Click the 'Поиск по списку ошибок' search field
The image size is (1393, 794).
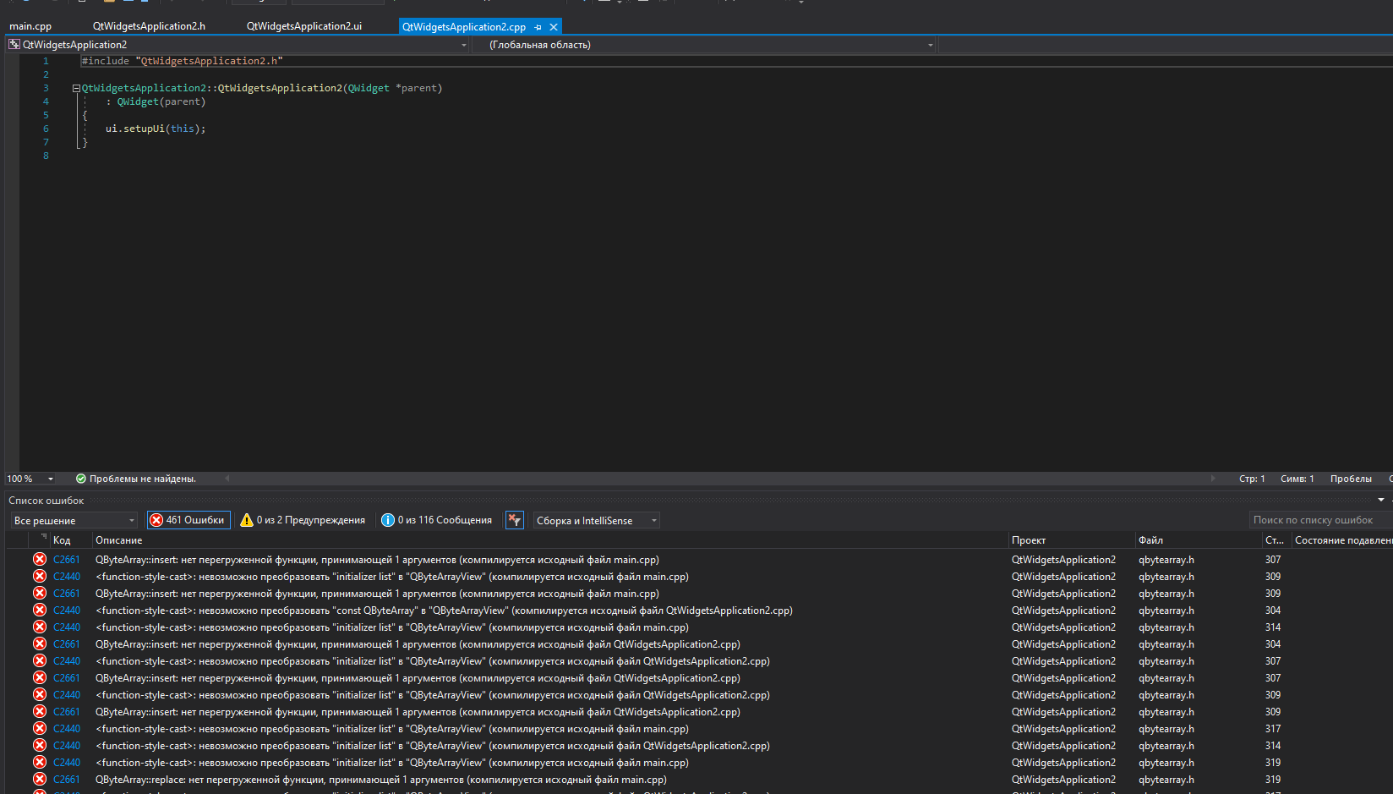[1319, 520]
